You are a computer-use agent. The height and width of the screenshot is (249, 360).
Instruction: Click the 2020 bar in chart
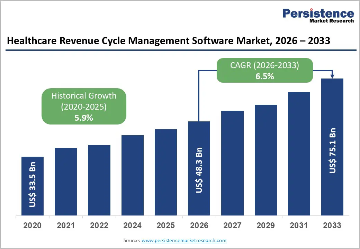[33, 186]
